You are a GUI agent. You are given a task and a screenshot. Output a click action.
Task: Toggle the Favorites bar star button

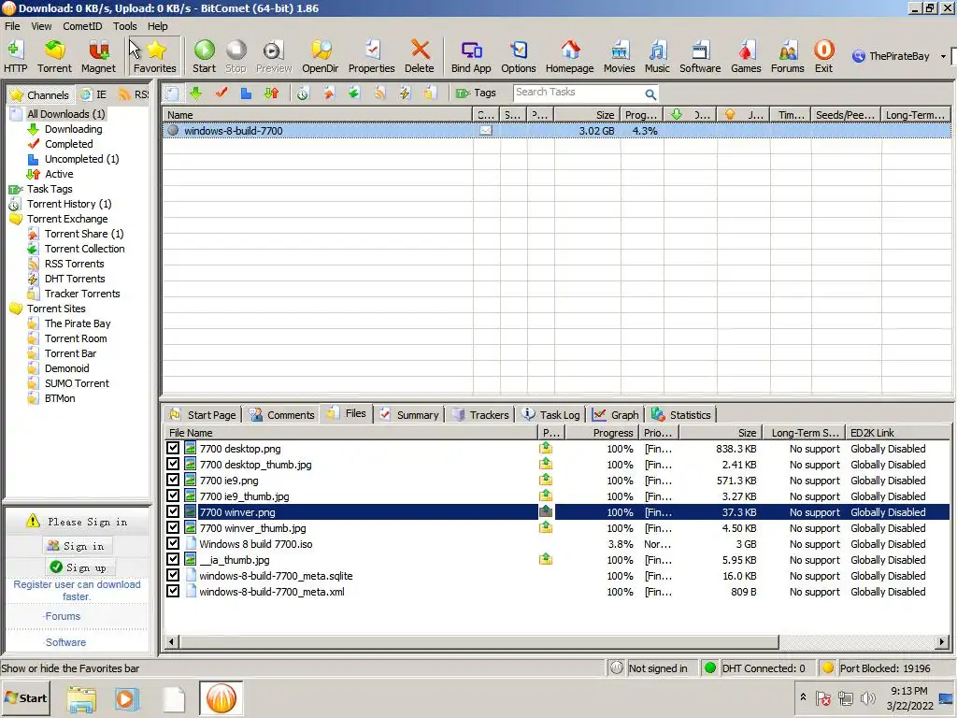pos(155,56)
